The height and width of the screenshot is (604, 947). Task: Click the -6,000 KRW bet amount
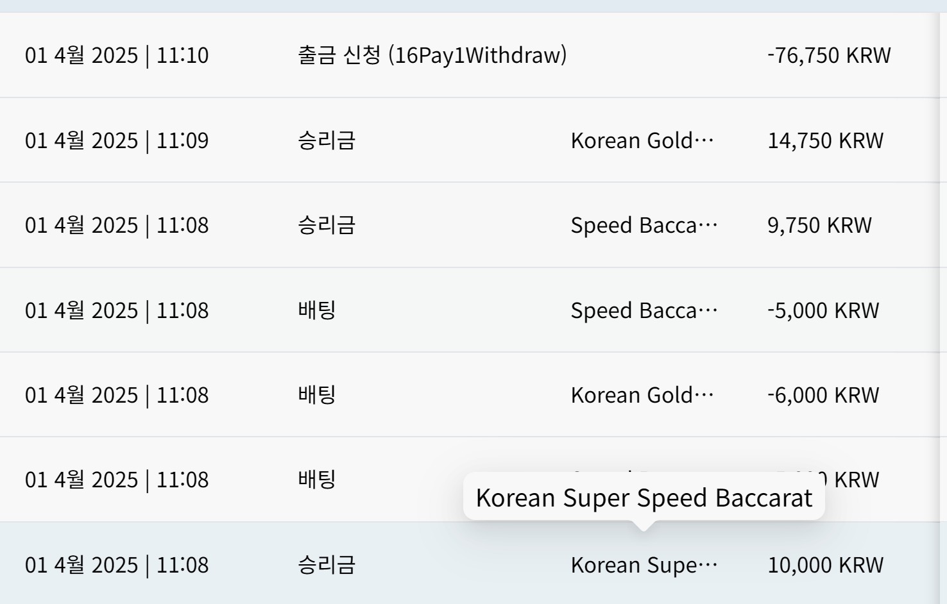(x=823, y=395)
